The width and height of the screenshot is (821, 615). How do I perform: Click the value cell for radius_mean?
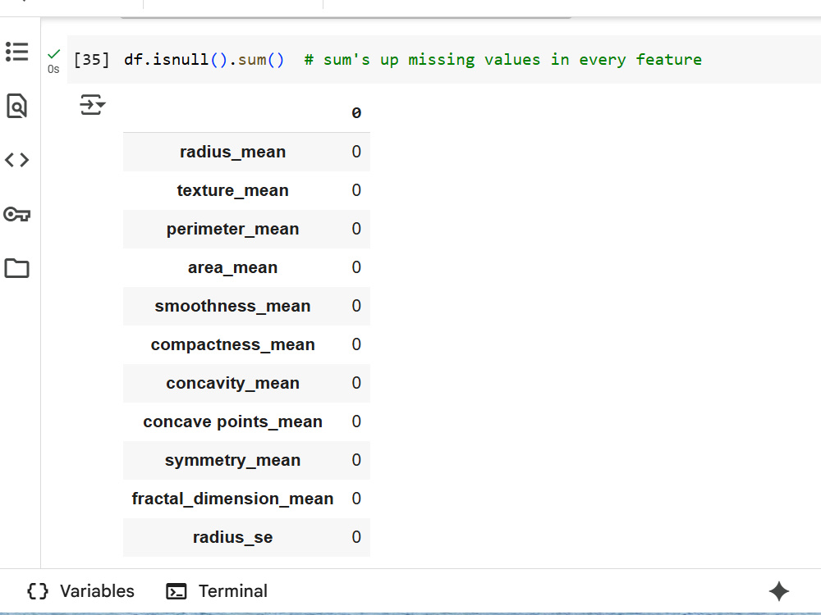356,152
